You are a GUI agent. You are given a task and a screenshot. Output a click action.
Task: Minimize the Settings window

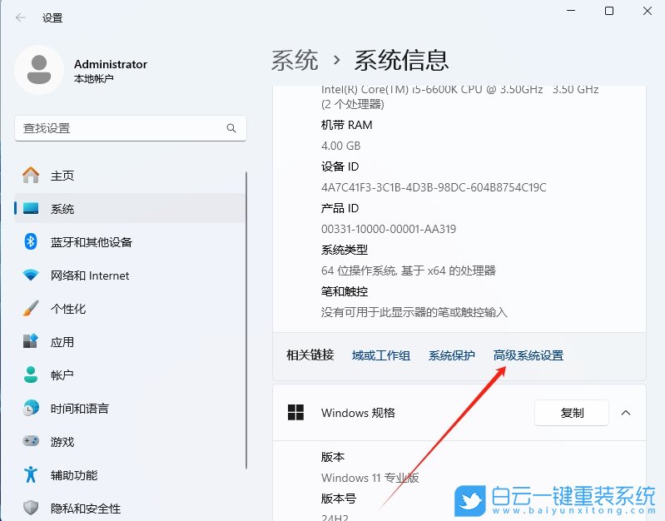tap(571, 11)
